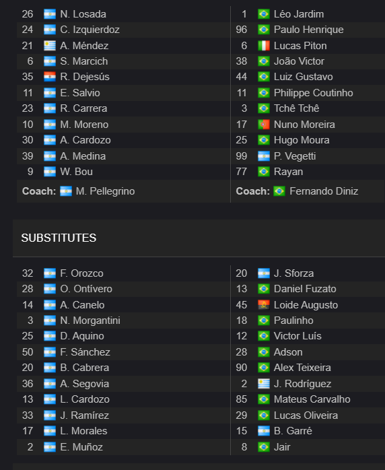
Task: Click the Angola flag beside Loide Augusto
Action: click(264, 305)
